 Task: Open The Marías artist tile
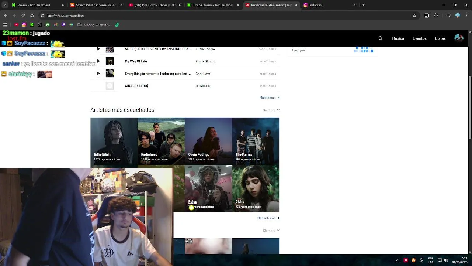256,141
